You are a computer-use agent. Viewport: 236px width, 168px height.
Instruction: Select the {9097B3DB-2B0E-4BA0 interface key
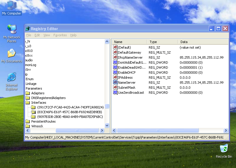[70, 117]
